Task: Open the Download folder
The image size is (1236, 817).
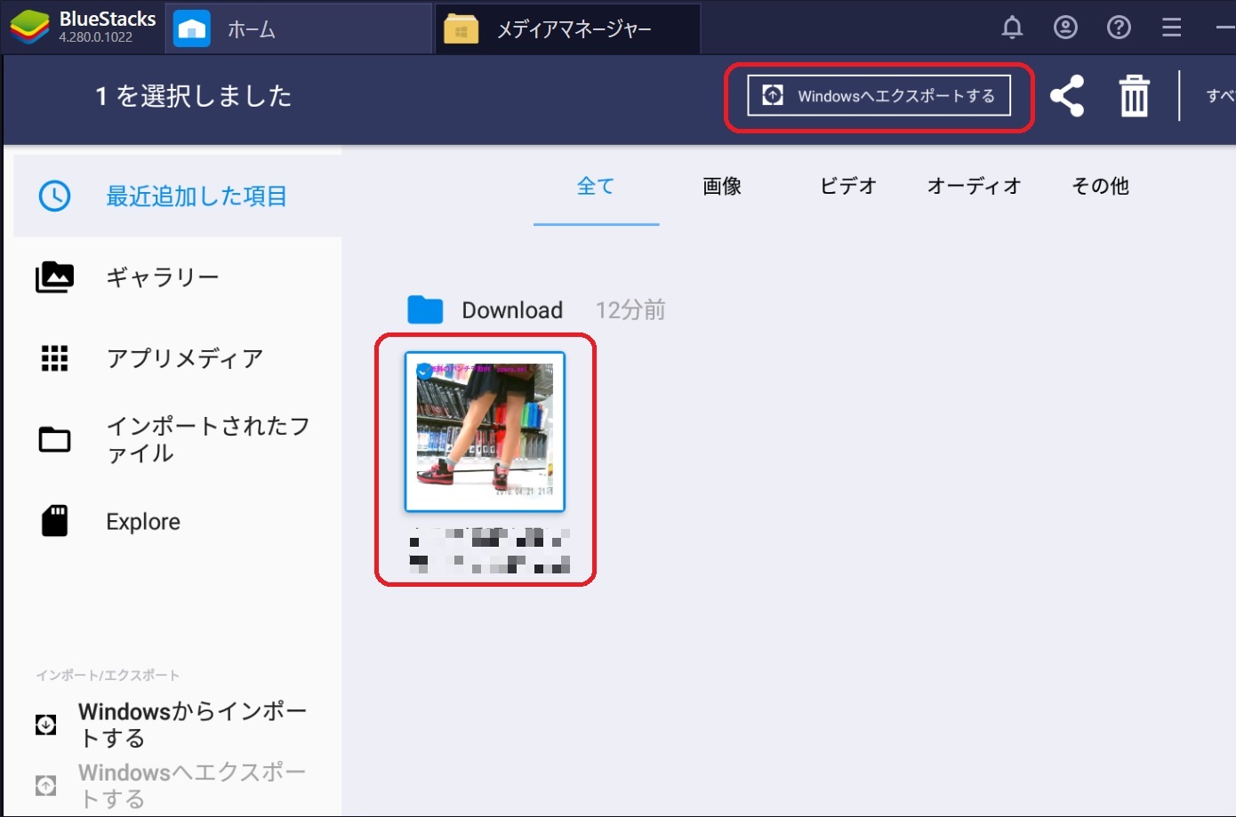Action: pyautogui.click(x=512, y=309)
